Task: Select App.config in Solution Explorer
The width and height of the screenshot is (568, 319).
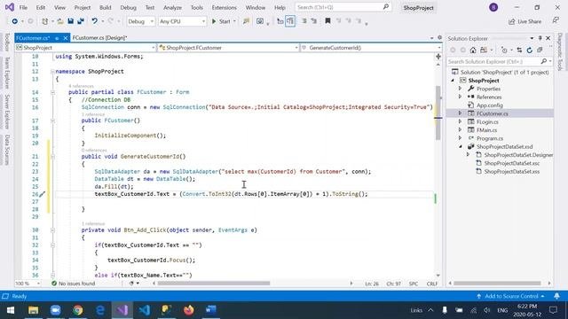Action: [x=489, y=105]
